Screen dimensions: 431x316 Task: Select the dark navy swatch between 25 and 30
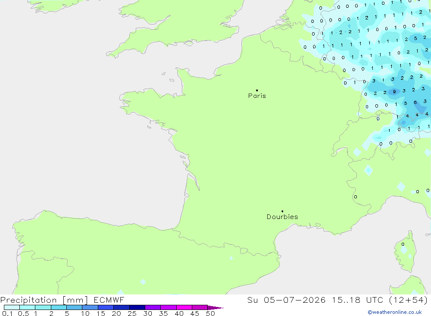pos(137,307)
